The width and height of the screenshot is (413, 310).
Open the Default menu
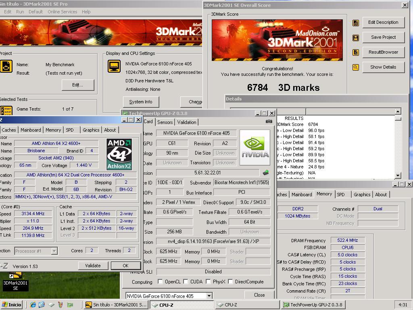click(x=35, y=12)
